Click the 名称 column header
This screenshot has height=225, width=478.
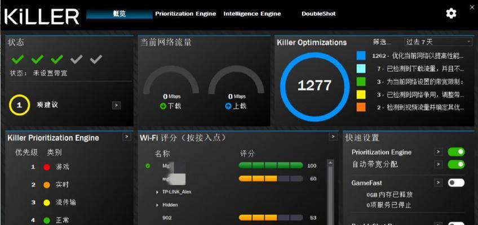point(162,154)
